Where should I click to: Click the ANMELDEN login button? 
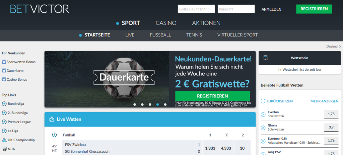271,9
